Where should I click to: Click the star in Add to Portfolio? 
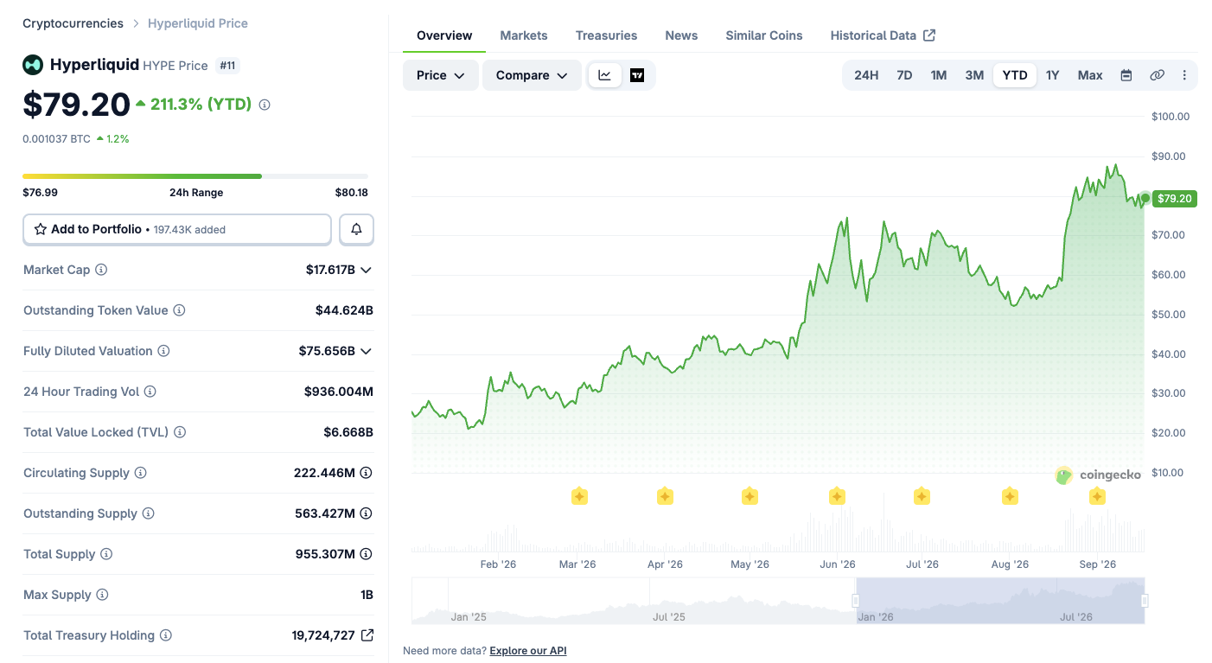(x=40, y=229)
